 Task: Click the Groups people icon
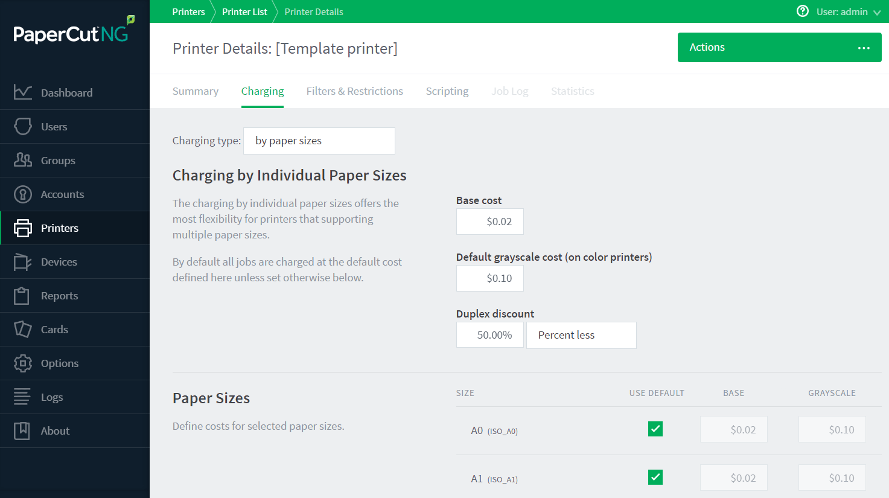click(22, 160)
